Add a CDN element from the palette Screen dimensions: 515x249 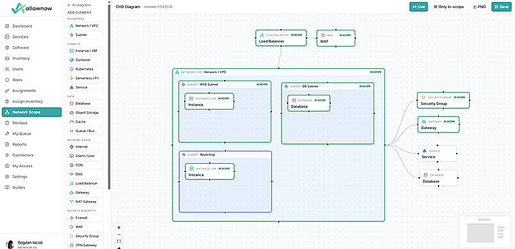(85, 165)
